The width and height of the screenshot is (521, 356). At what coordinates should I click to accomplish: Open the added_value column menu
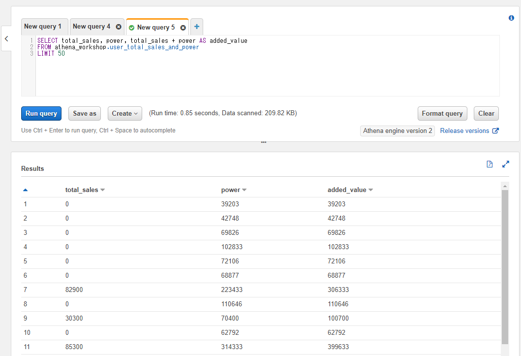tap(370, 190)
